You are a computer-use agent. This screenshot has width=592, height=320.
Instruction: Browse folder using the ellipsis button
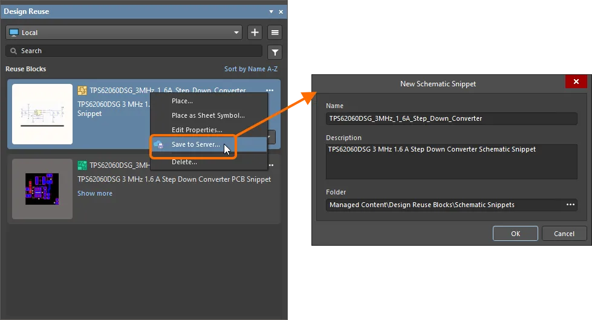570,205
